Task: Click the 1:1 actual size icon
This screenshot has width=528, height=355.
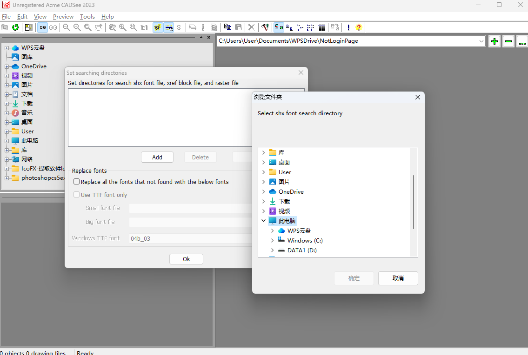Action: [x=145, y=27]
